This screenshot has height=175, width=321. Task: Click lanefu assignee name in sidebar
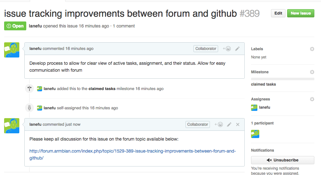click(265, 107)
